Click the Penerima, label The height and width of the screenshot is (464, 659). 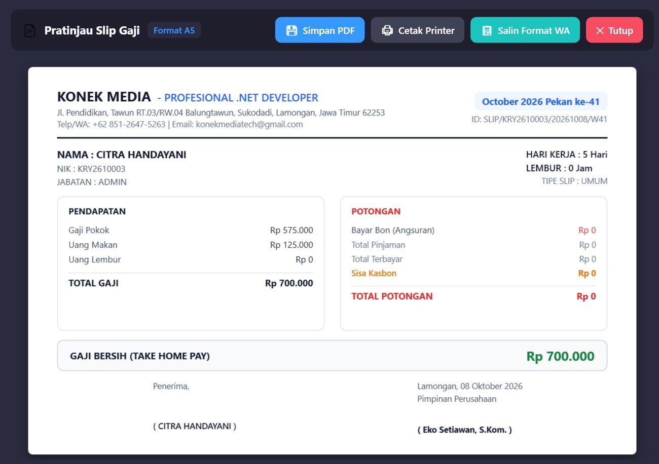pos(171,386)
